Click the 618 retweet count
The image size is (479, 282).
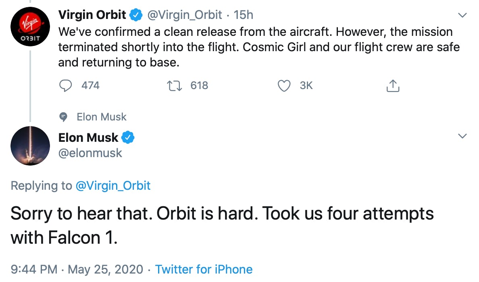(199, 85)
